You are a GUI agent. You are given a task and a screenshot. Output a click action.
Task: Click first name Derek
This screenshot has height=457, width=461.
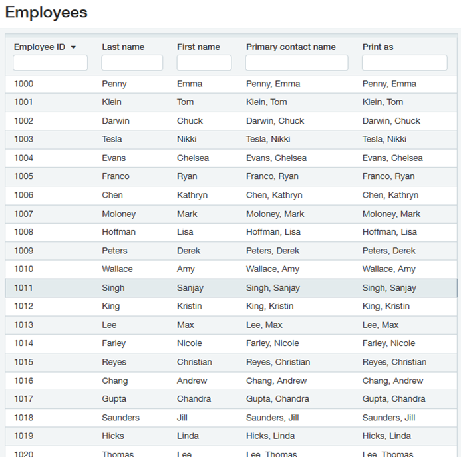[x=188, y=251]
